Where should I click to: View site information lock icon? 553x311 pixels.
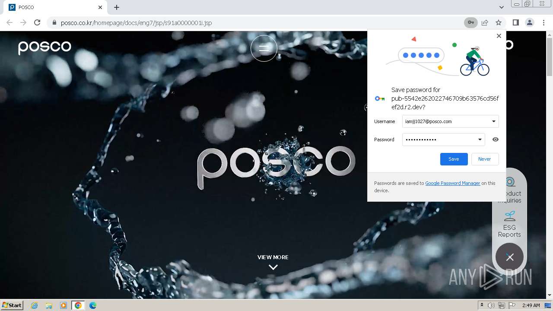(54, 22)
